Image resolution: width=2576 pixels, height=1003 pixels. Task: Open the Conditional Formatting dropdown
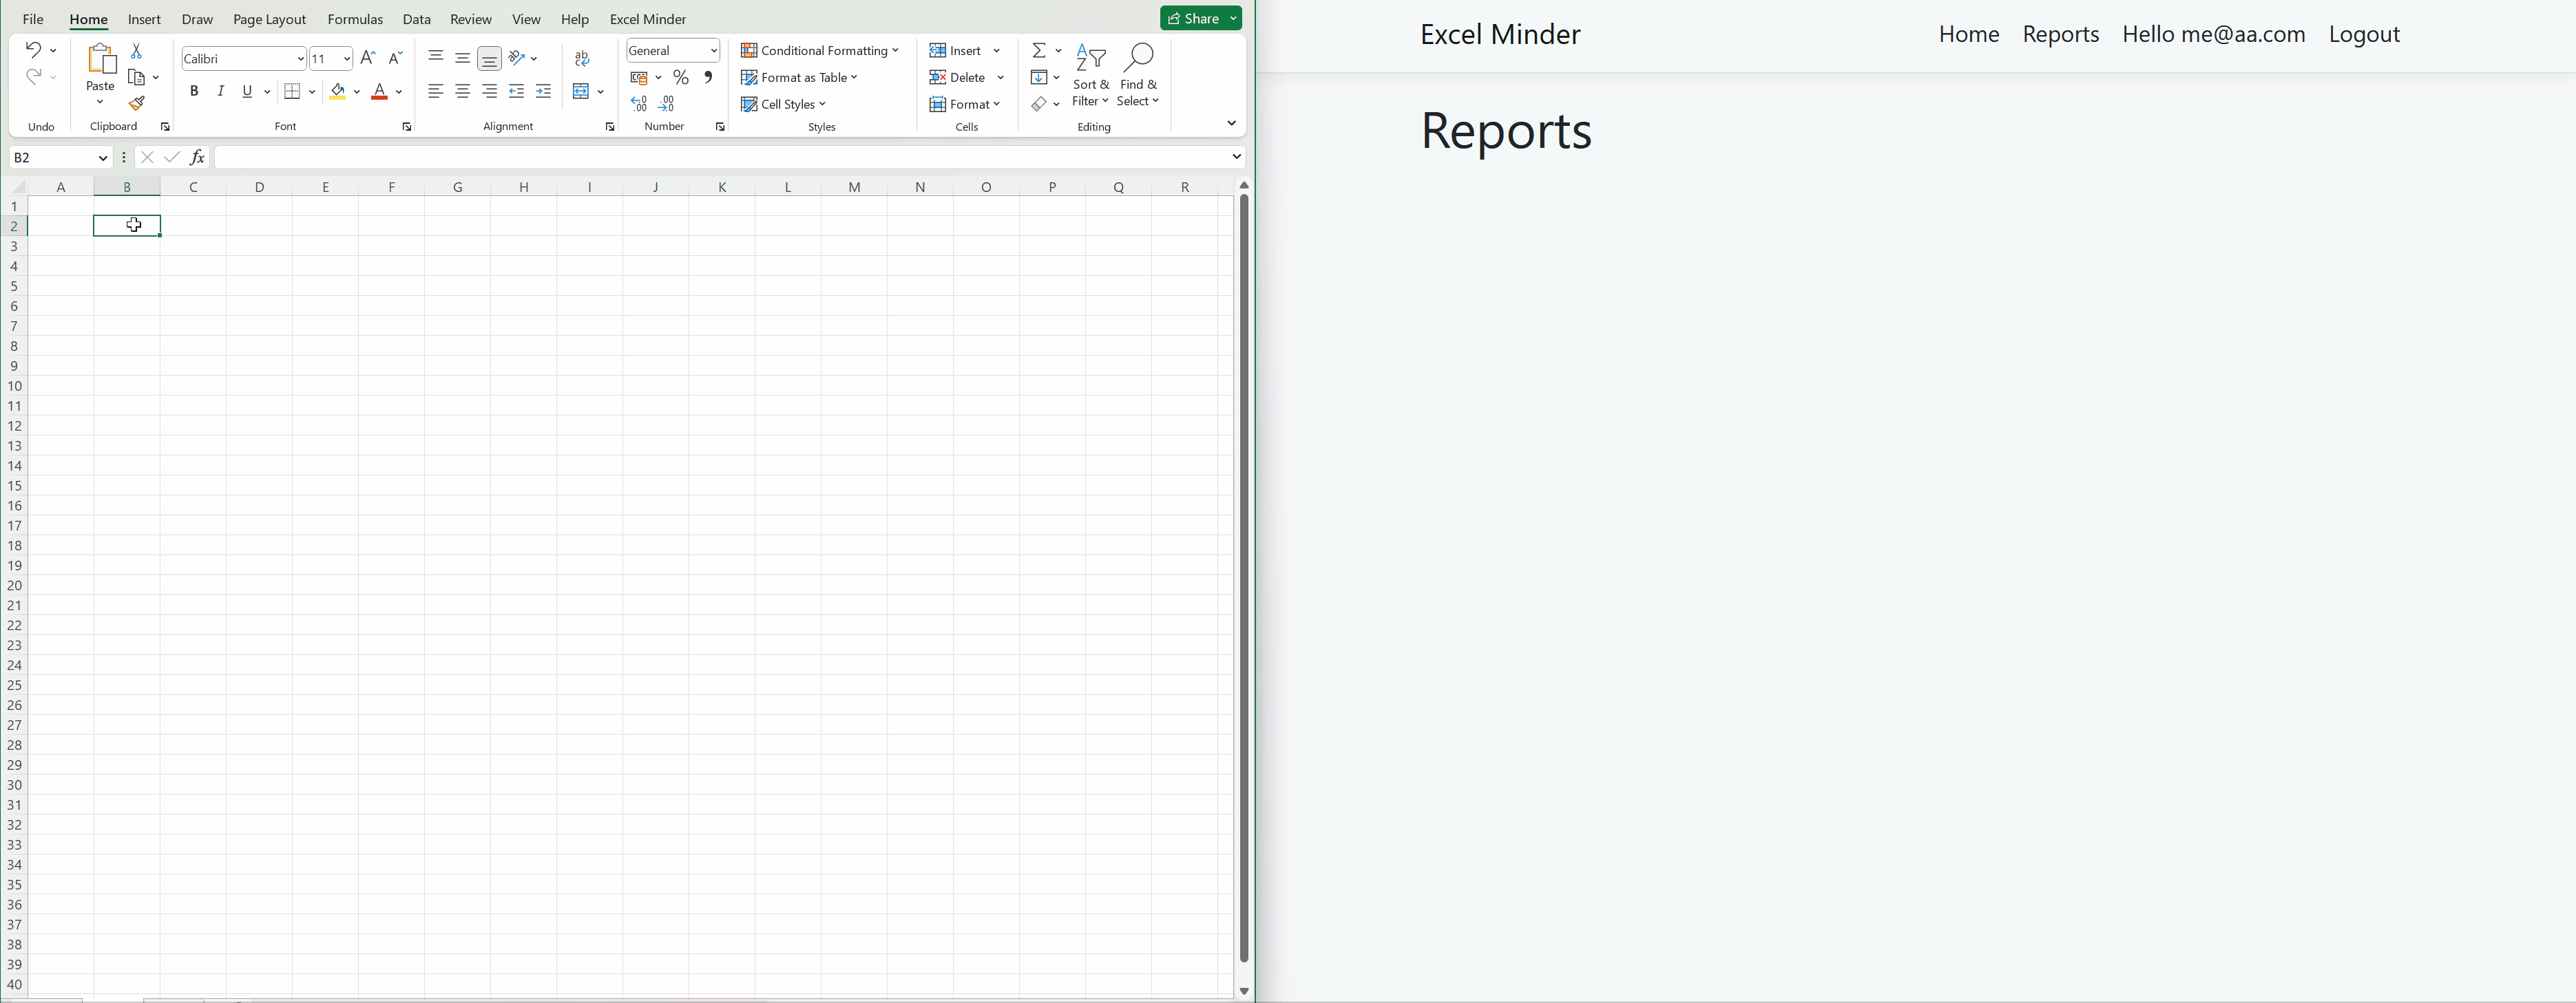point(820,51)
